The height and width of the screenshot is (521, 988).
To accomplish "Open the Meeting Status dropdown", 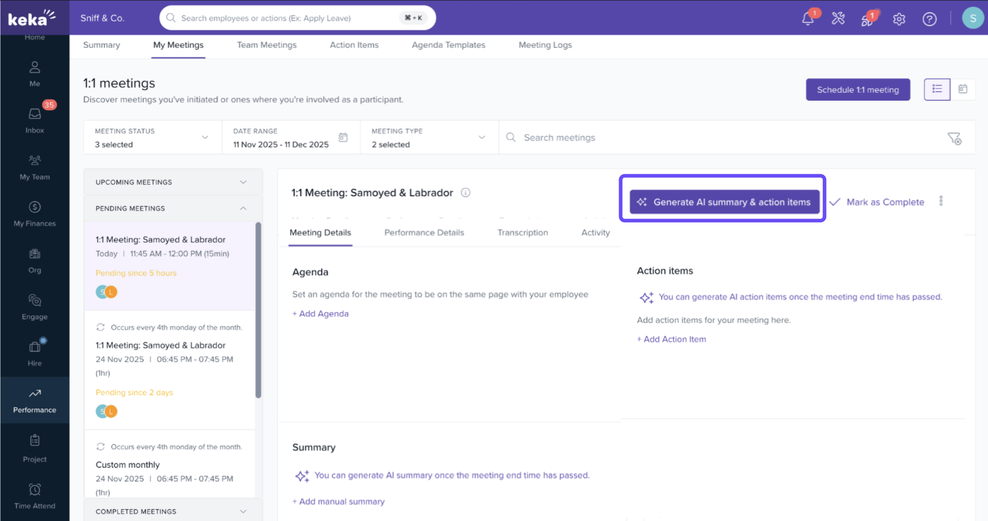I will coord(152,137).
